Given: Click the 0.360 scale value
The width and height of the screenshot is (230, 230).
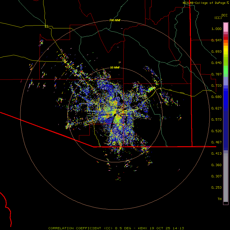Looking at the screenshot, I should pyautogui.click(x=216, y=165).
